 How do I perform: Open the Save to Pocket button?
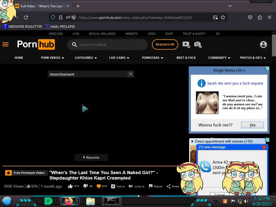point(250,17)
